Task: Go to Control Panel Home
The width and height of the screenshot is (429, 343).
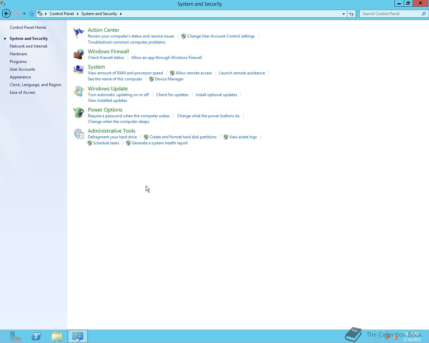Action: tap(28, 27)
